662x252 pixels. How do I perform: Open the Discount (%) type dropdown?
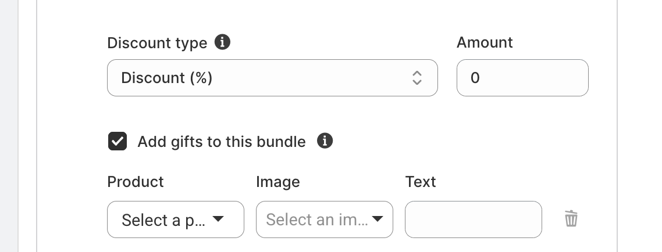272,78
